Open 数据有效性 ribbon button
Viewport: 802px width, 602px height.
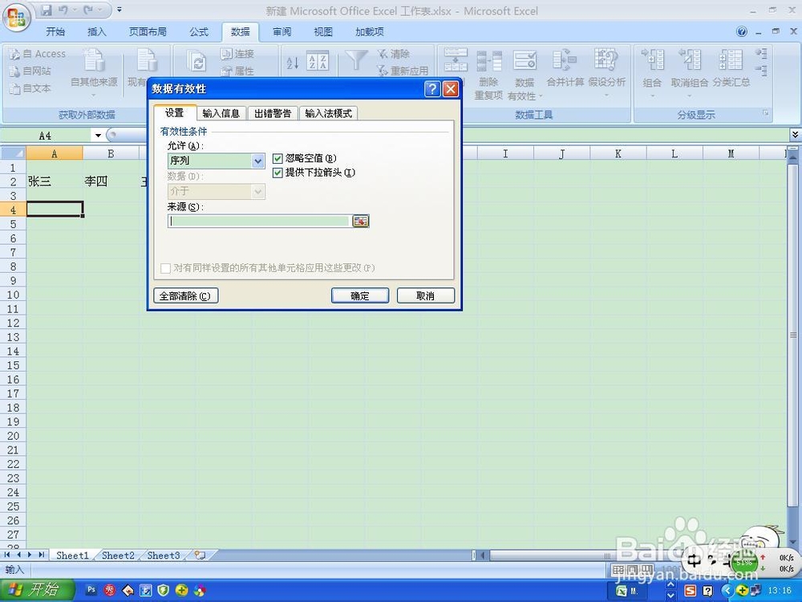[x=525, y=74]
